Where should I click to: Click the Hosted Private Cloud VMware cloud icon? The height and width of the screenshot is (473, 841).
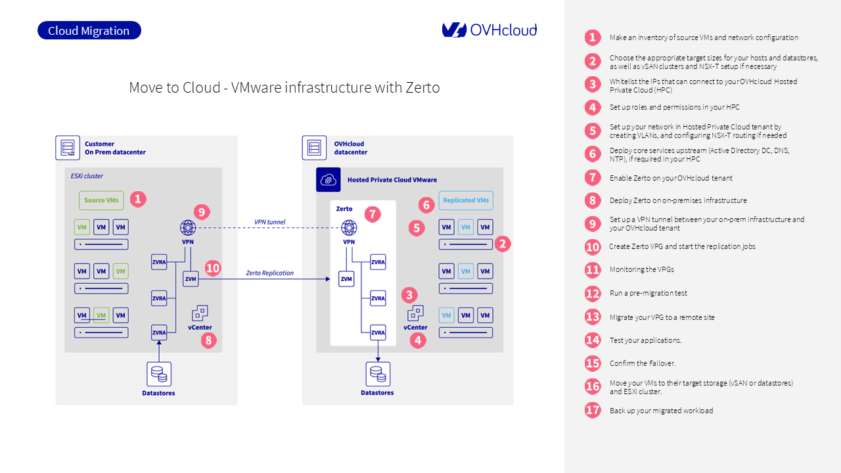pos(329,179)
